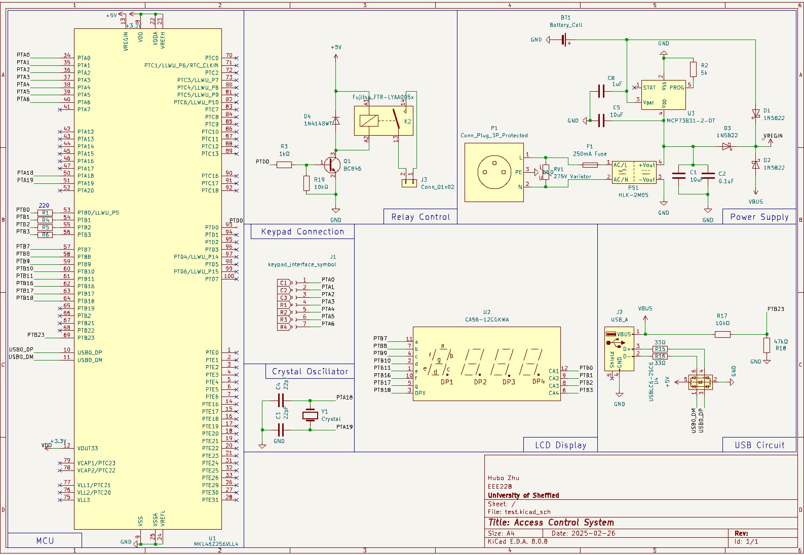The image size is (804, 555).
Task: Click the K2 relay coil symbol
Action: click(x=369, y=121)
